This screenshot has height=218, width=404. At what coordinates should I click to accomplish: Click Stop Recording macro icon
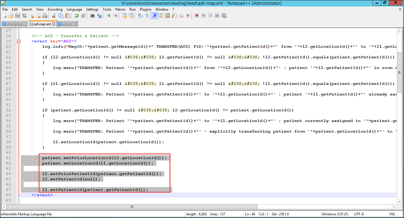tap(203, 16)
